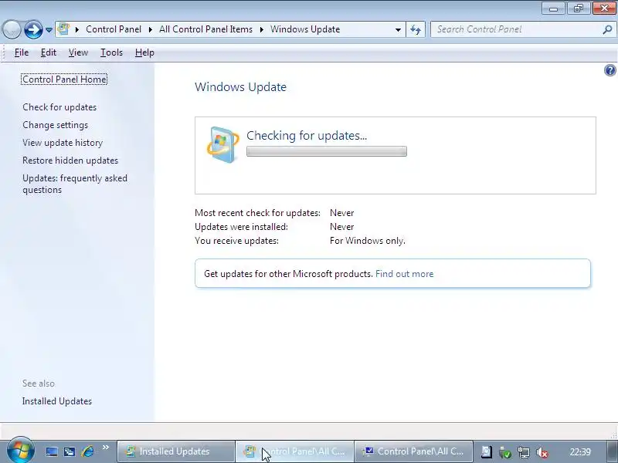
Task: Open the File menu
Action: 22,52
